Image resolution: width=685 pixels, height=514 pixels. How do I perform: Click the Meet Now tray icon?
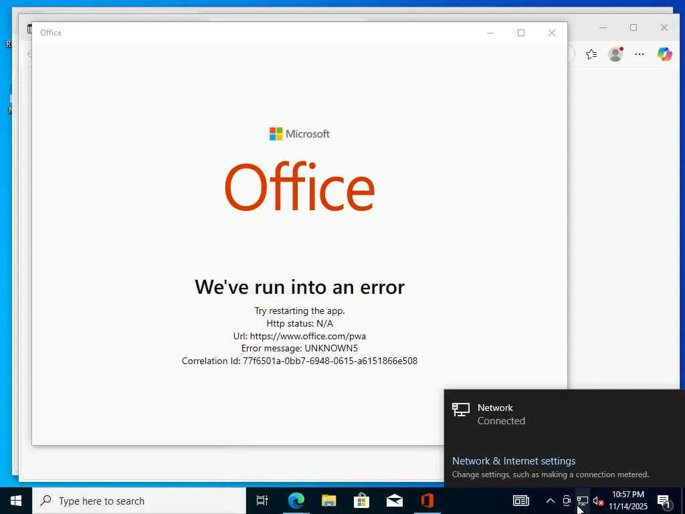click(x=567, y=501)
